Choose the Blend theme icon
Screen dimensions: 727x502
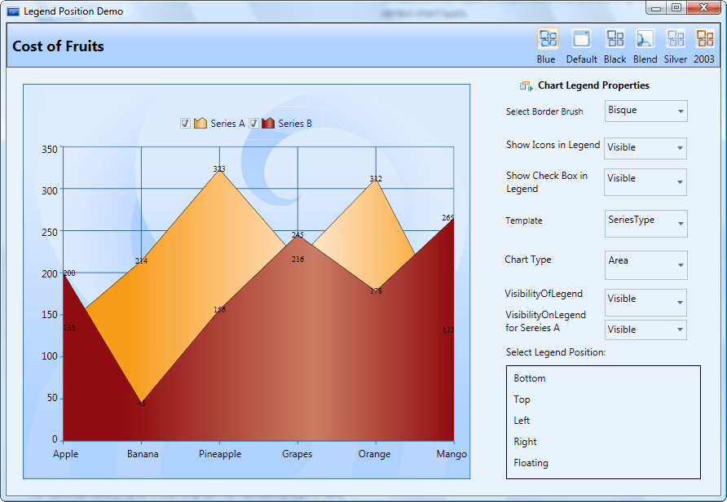(645, 39)
